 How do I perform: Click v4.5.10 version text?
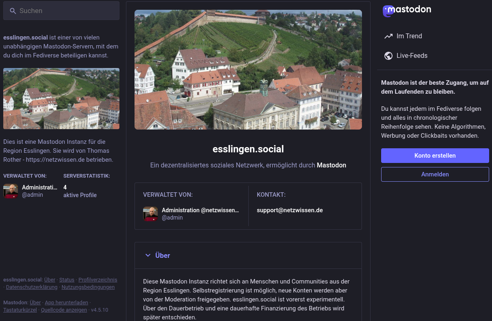99,310
